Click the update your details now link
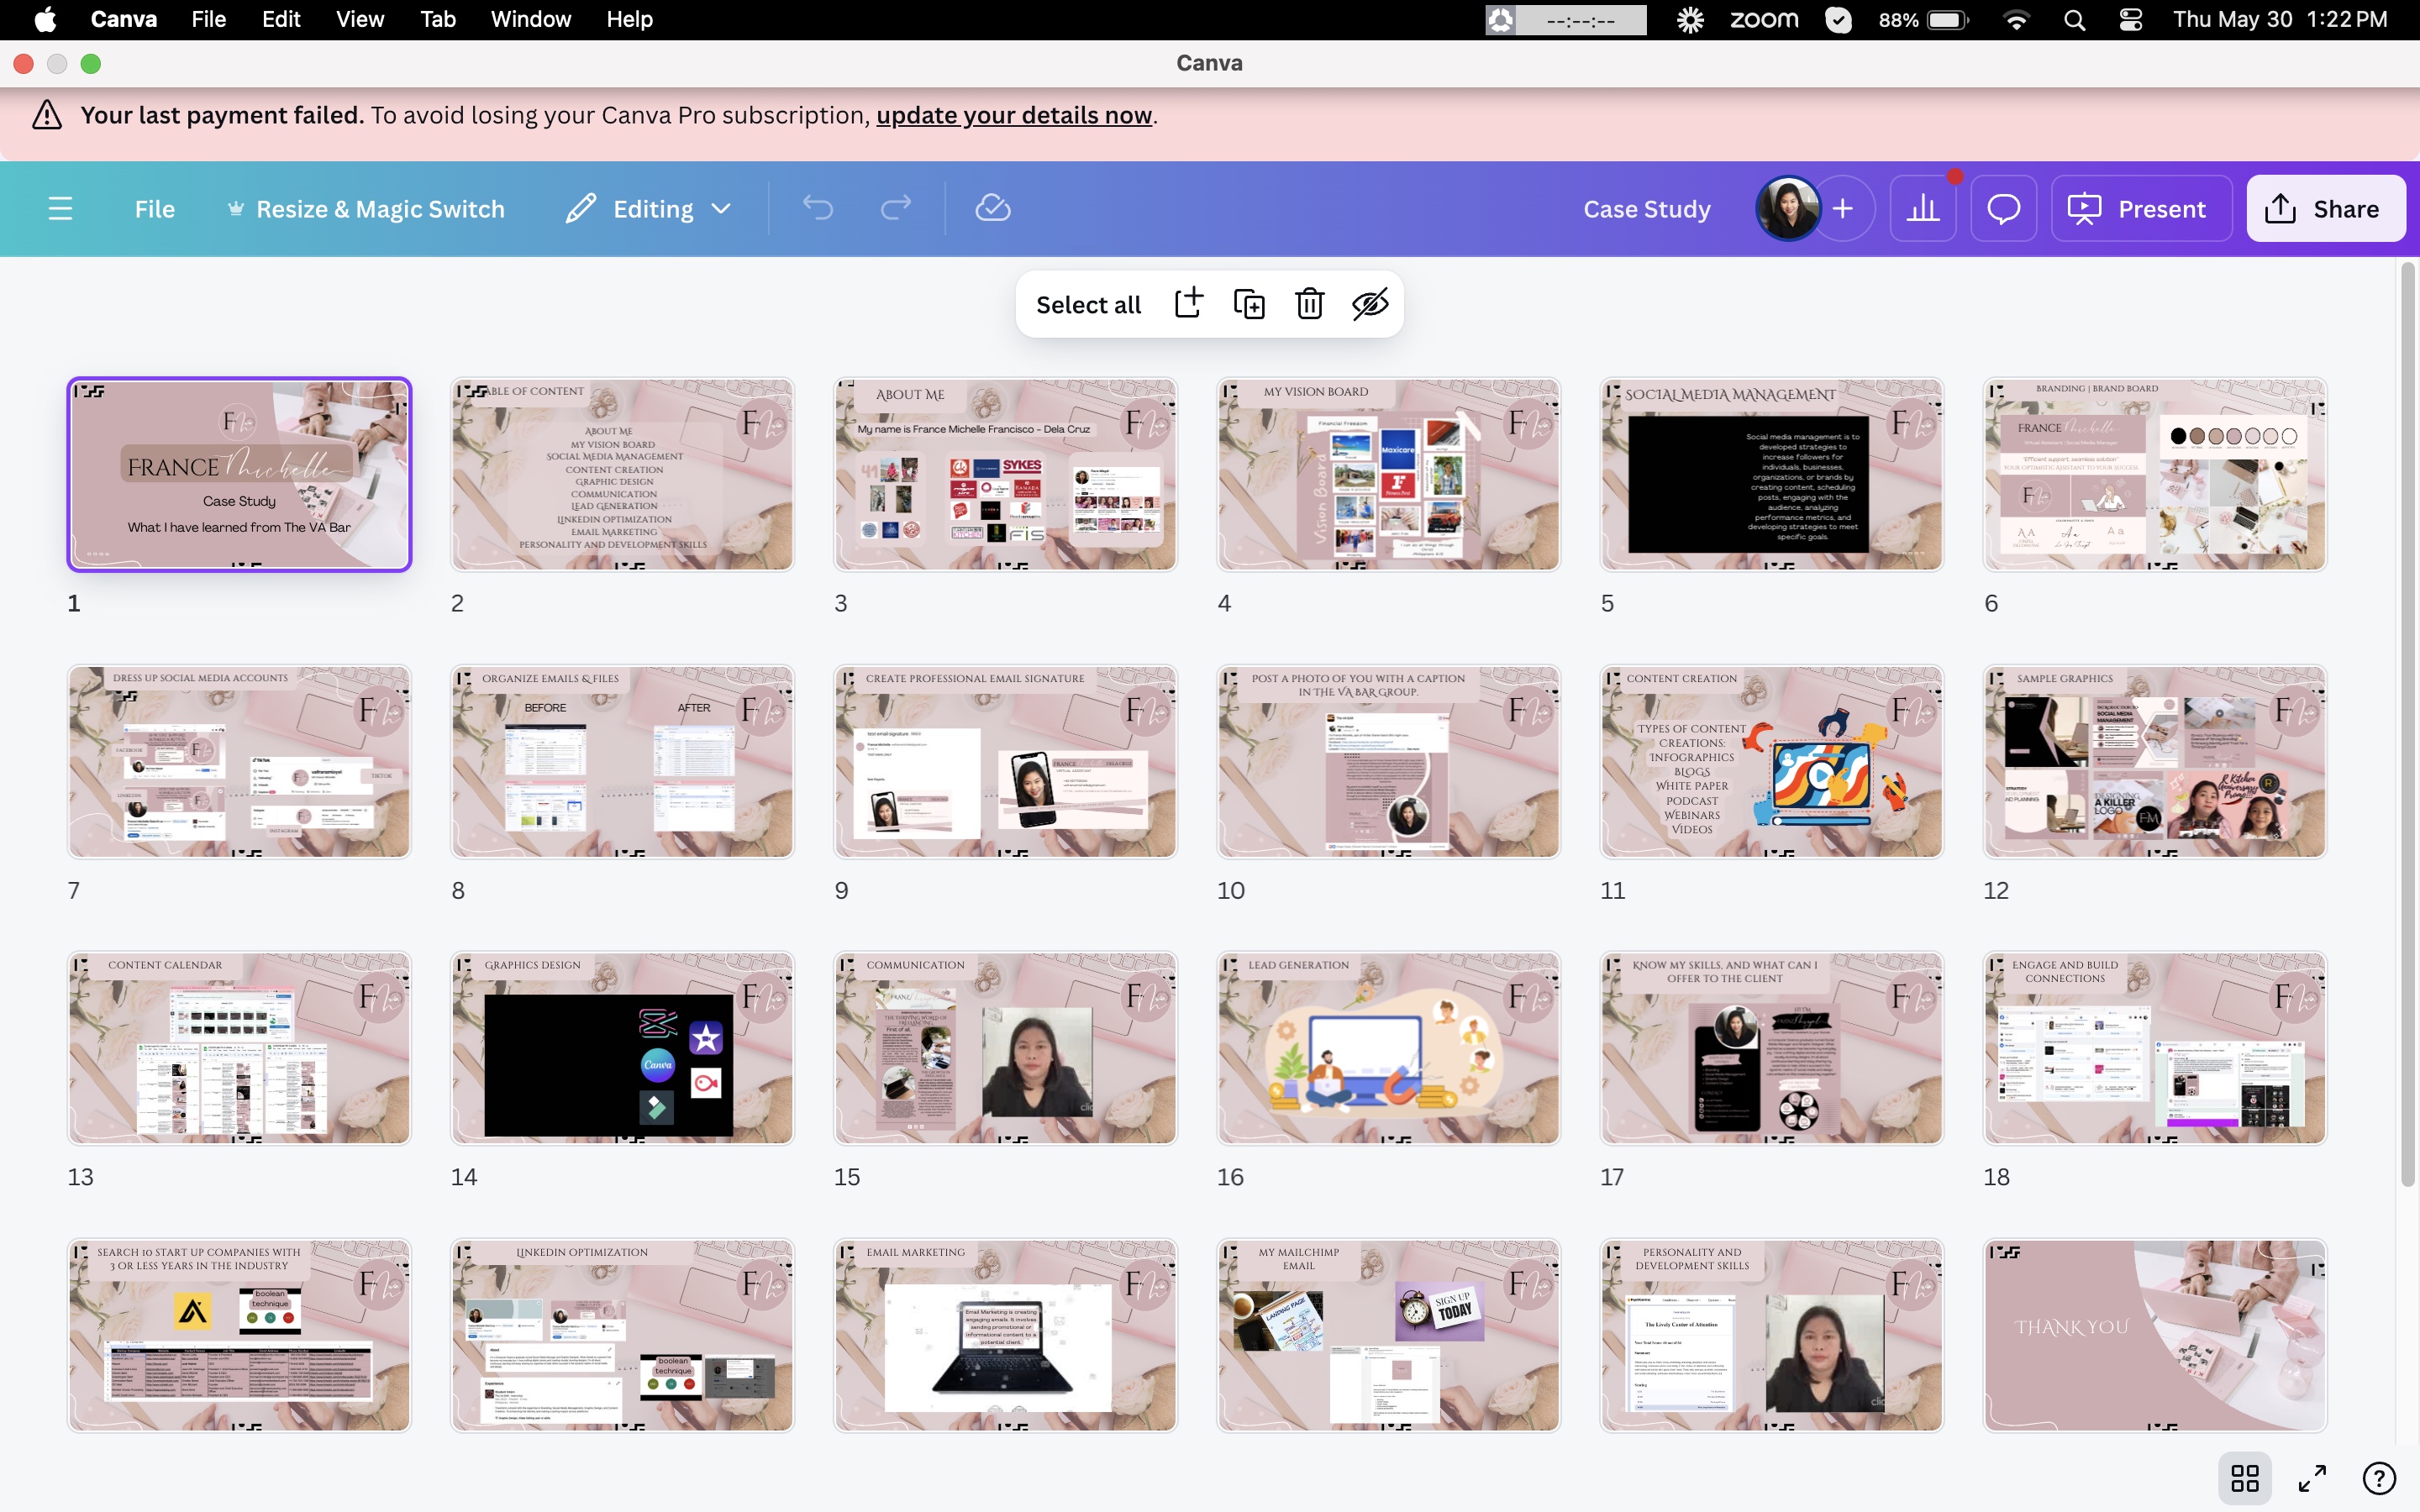 pos(1014,115)
